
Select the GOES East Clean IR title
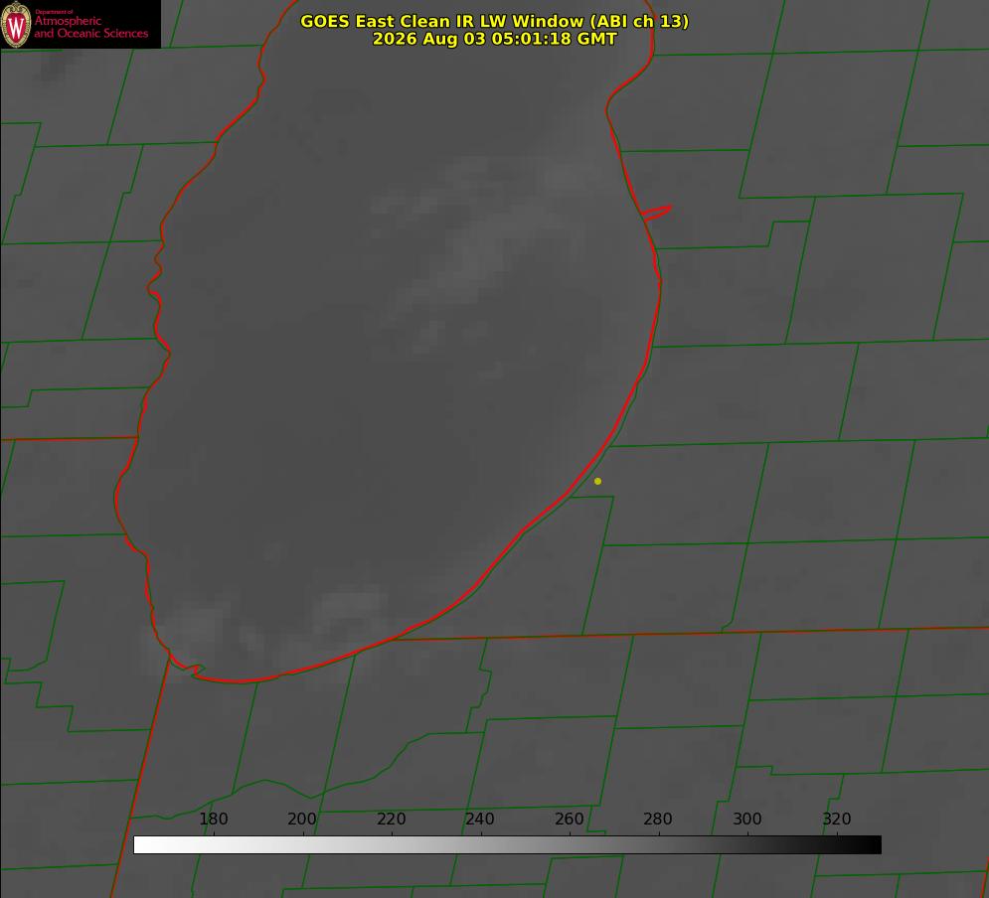[495, 21]
